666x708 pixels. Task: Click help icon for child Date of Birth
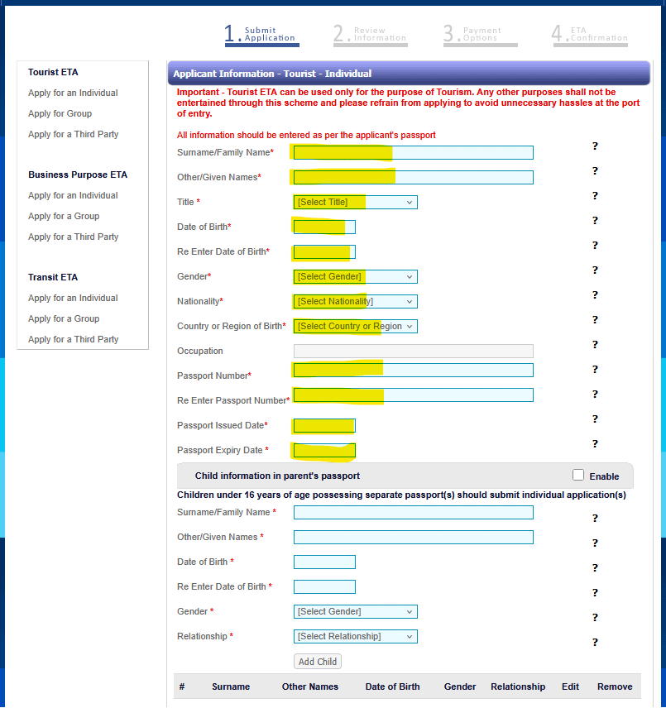point(595,568)
